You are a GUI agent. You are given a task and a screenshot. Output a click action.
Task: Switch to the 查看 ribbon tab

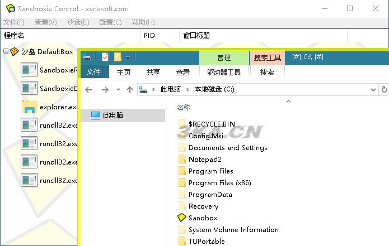[183, 72]
